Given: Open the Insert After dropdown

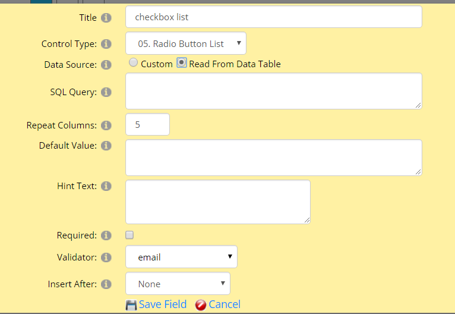Looking at the screenshot, I should pyautogui.click(x=178, y=284).
